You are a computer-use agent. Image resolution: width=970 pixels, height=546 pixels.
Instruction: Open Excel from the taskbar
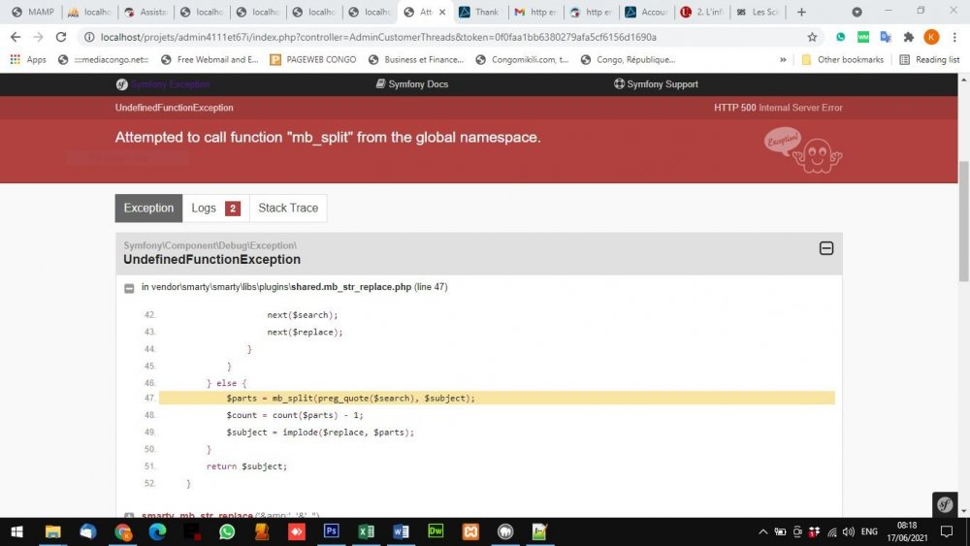(367, 531)
